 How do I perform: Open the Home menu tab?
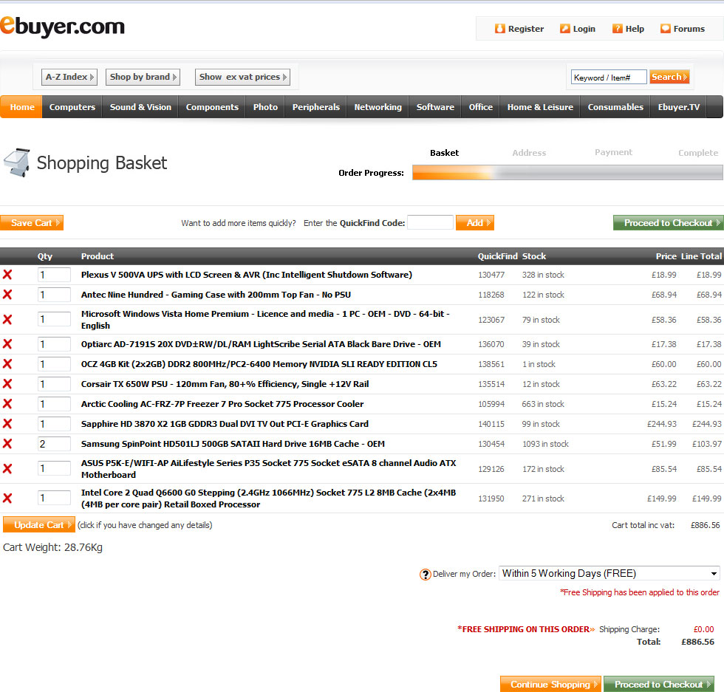pos(21,107)
